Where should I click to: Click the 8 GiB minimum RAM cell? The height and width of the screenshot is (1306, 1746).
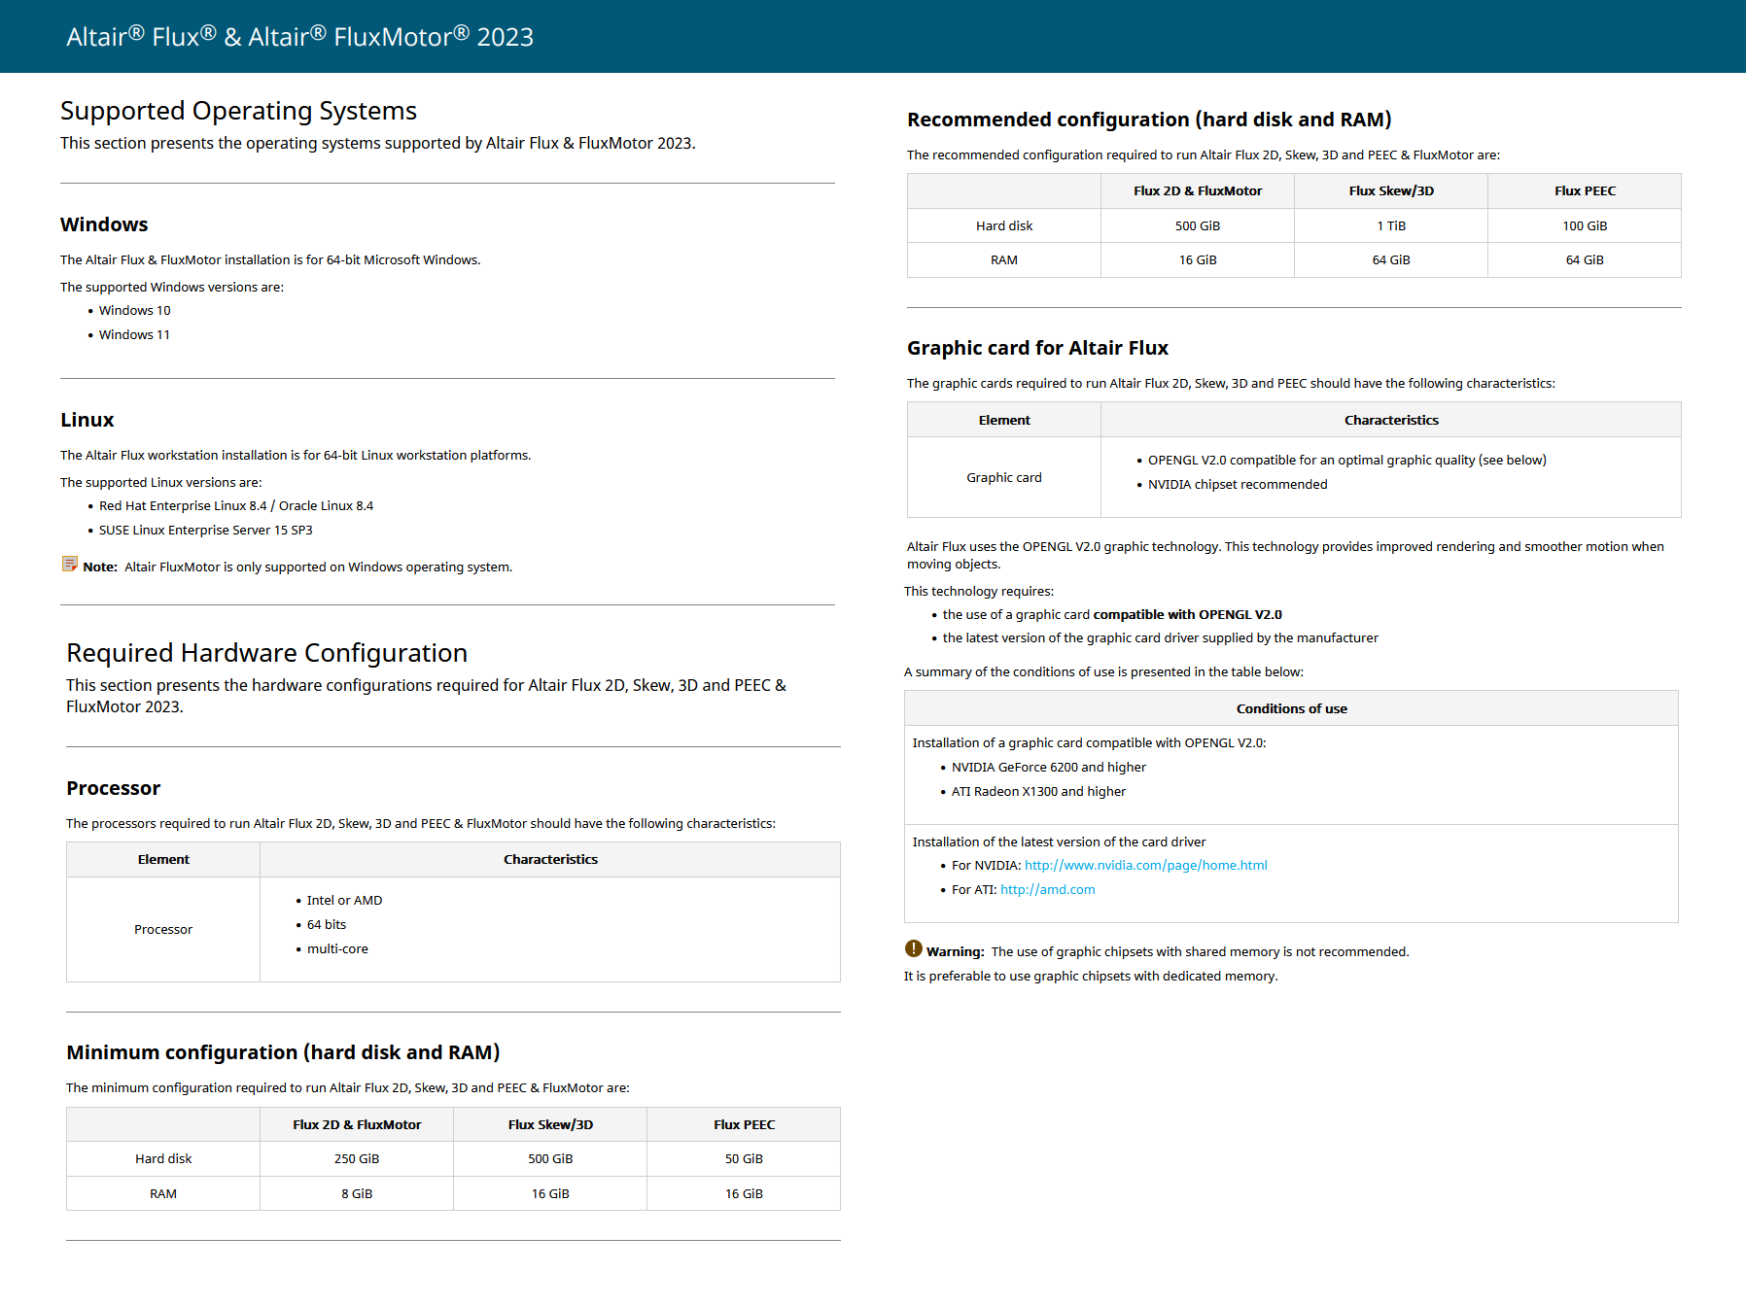point(357,1194)
